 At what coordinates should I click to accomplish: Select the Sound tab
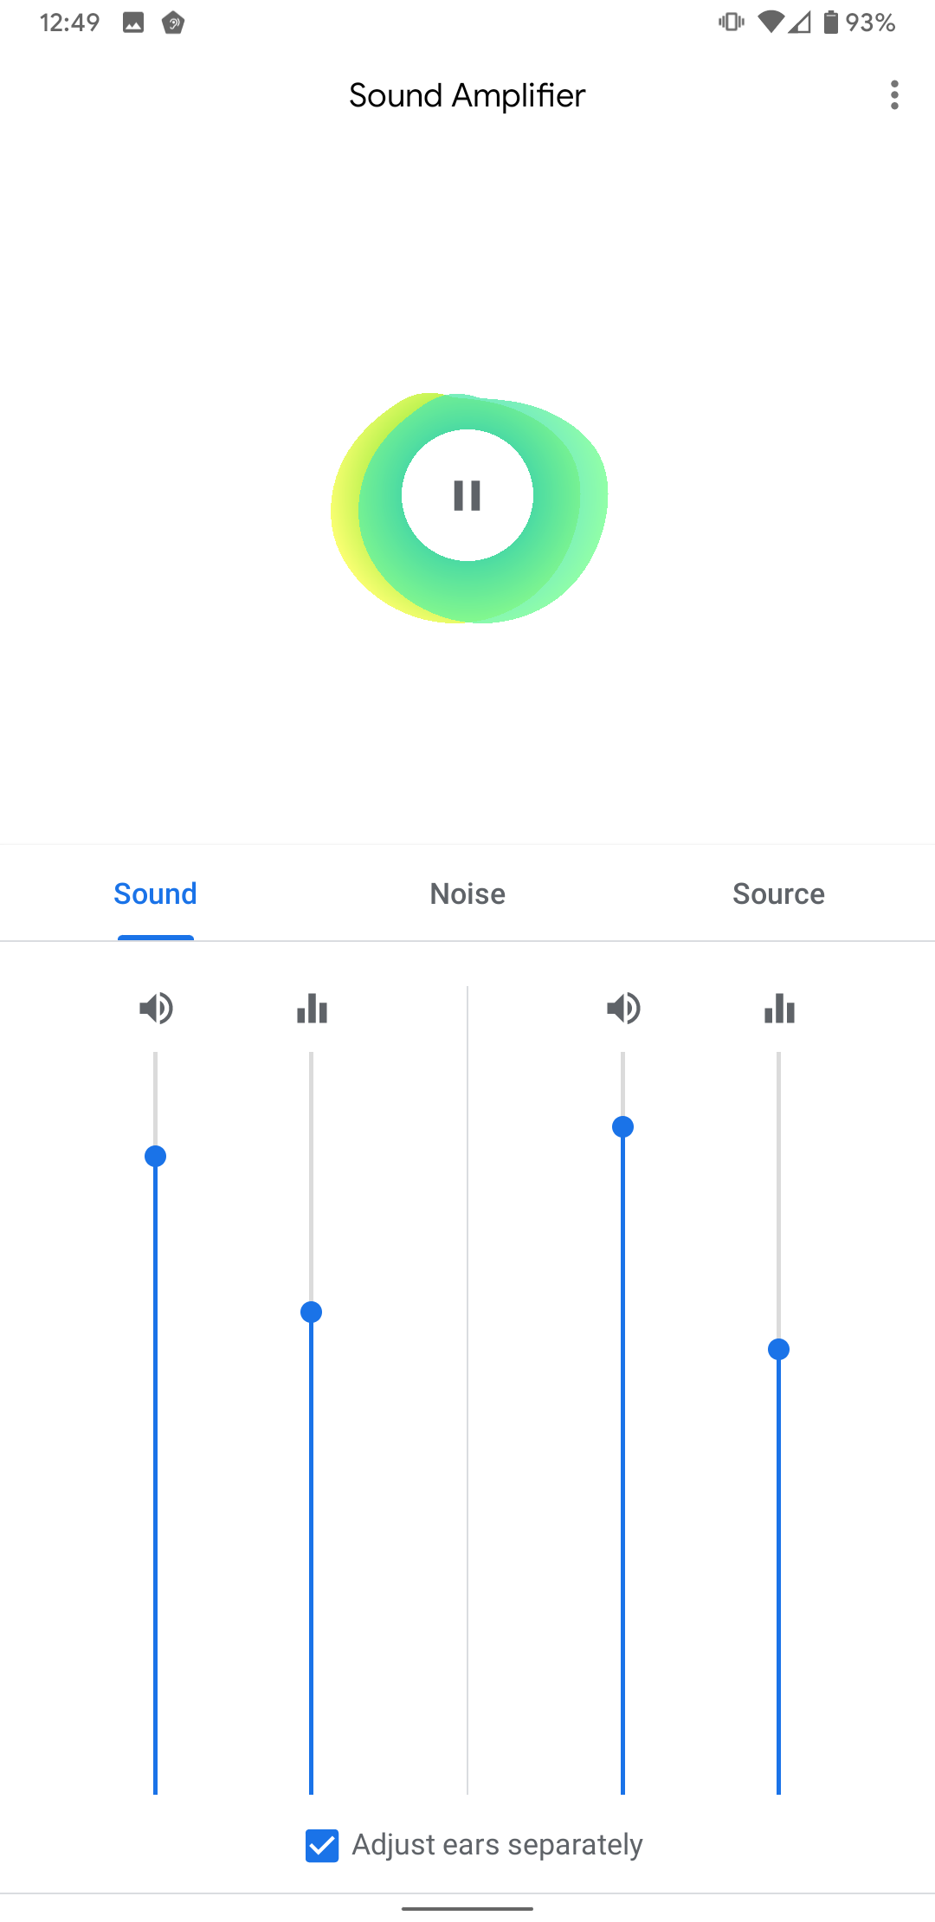[155, 893]
